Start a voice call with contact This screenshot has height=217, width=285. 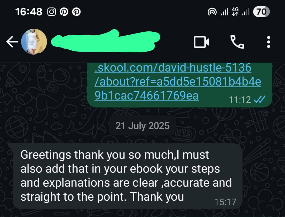237,42
